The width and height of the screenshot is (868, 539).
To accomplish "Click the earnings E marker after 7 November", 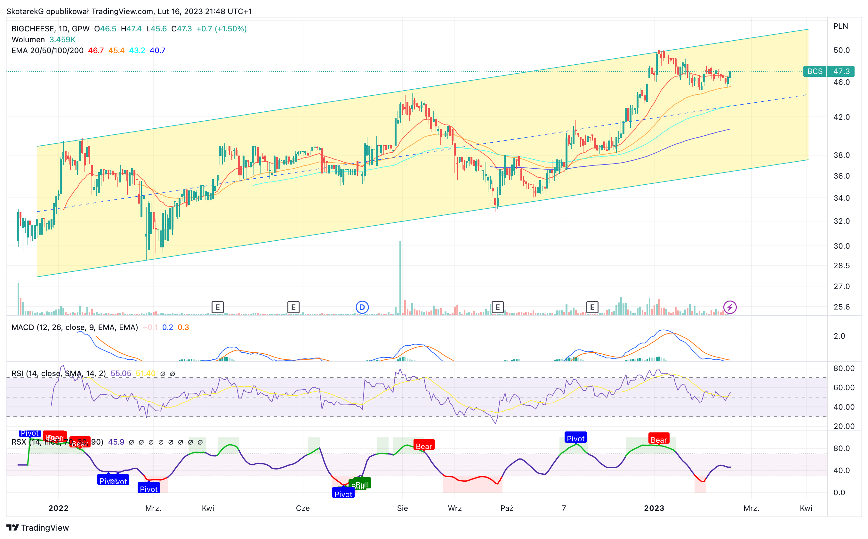I will [x=592, y=307].
